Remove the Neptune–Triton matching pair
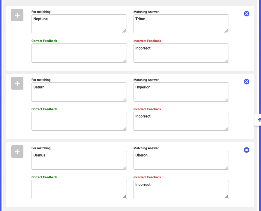Screen dimensions: 261x211 (247, 13)
